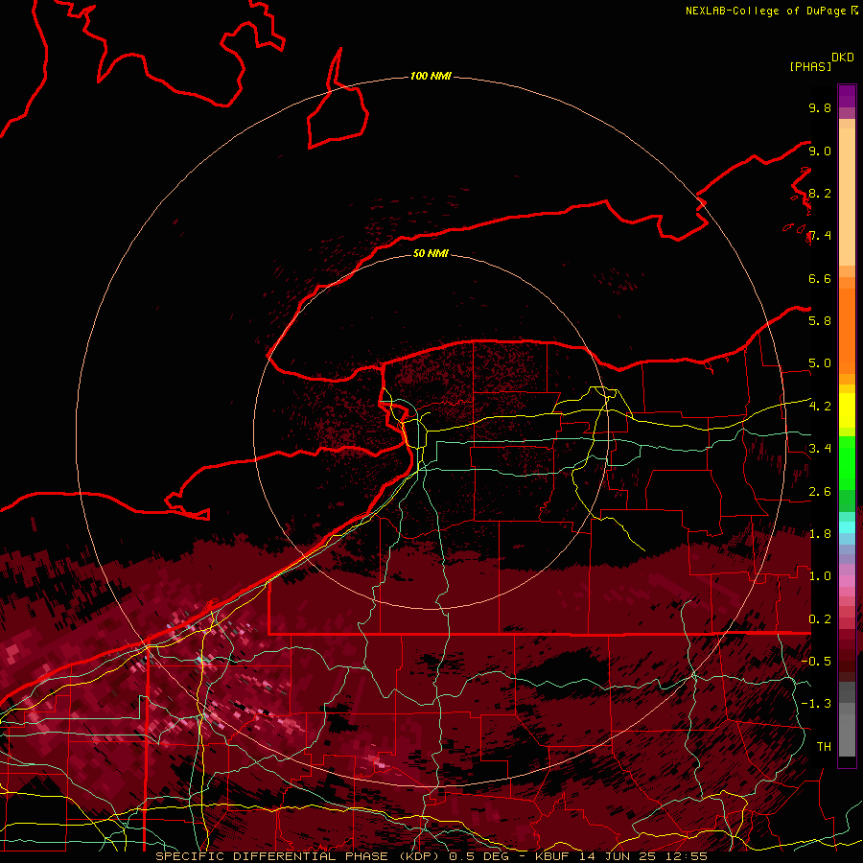The image size is (863, 863).
Task: Click the 9.8 value on the scale
Action: click(x=820, y=107)
